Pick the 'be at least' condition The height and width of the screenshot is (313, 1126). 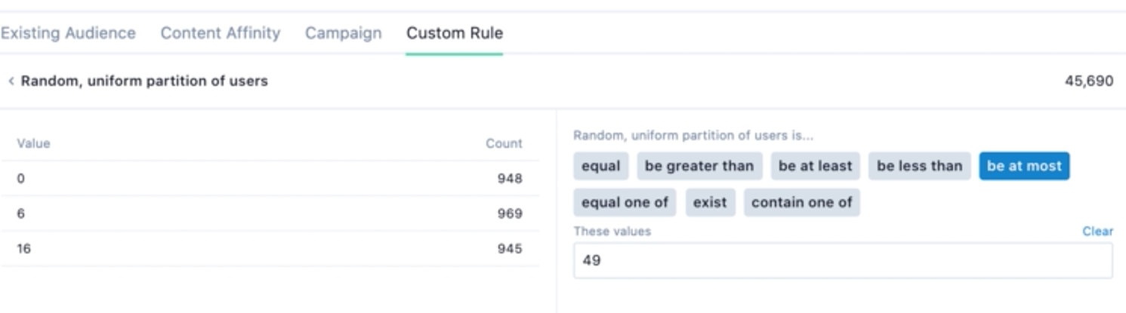click(x=815, y=167)
